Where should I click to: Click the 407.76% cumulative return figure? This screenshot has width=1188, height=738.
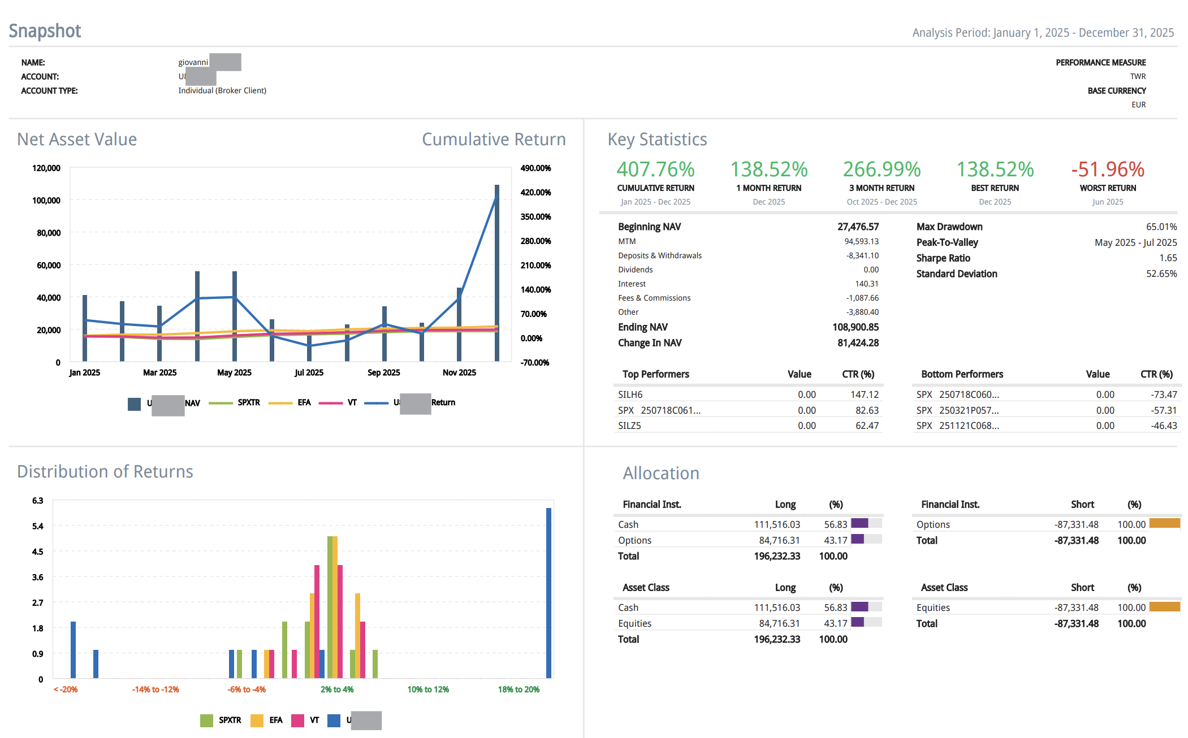point(655,169)
